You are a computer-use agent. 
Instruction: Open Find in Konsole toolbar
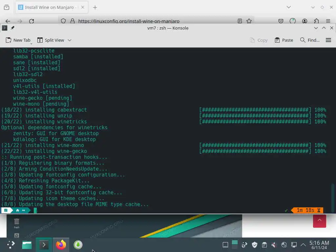(x=310, y=40)
